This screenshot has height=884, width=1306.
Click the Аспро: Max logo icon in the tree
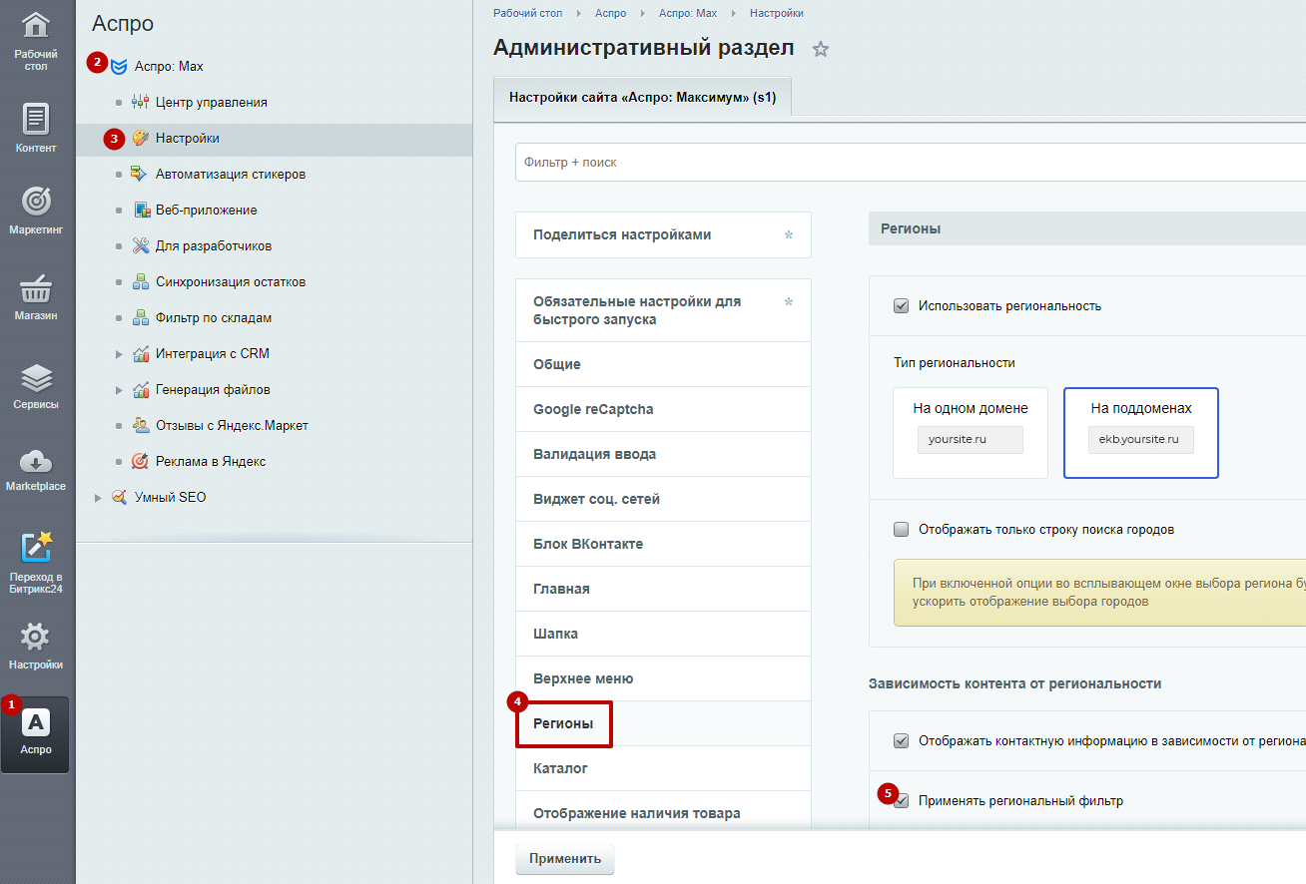click(x=119, y=67)
